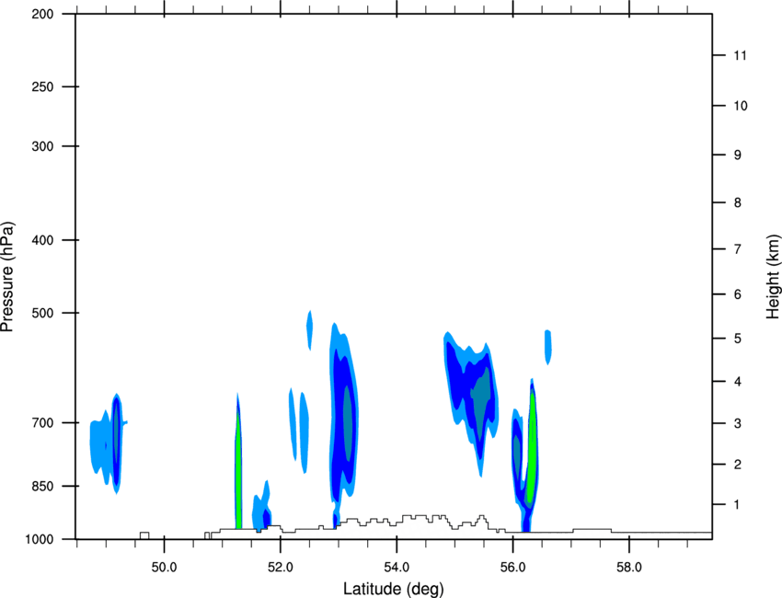The height and width of the screenshot is (598, 782).
Task: Select the 1000 pressure tick label
Action: [40, 539]
